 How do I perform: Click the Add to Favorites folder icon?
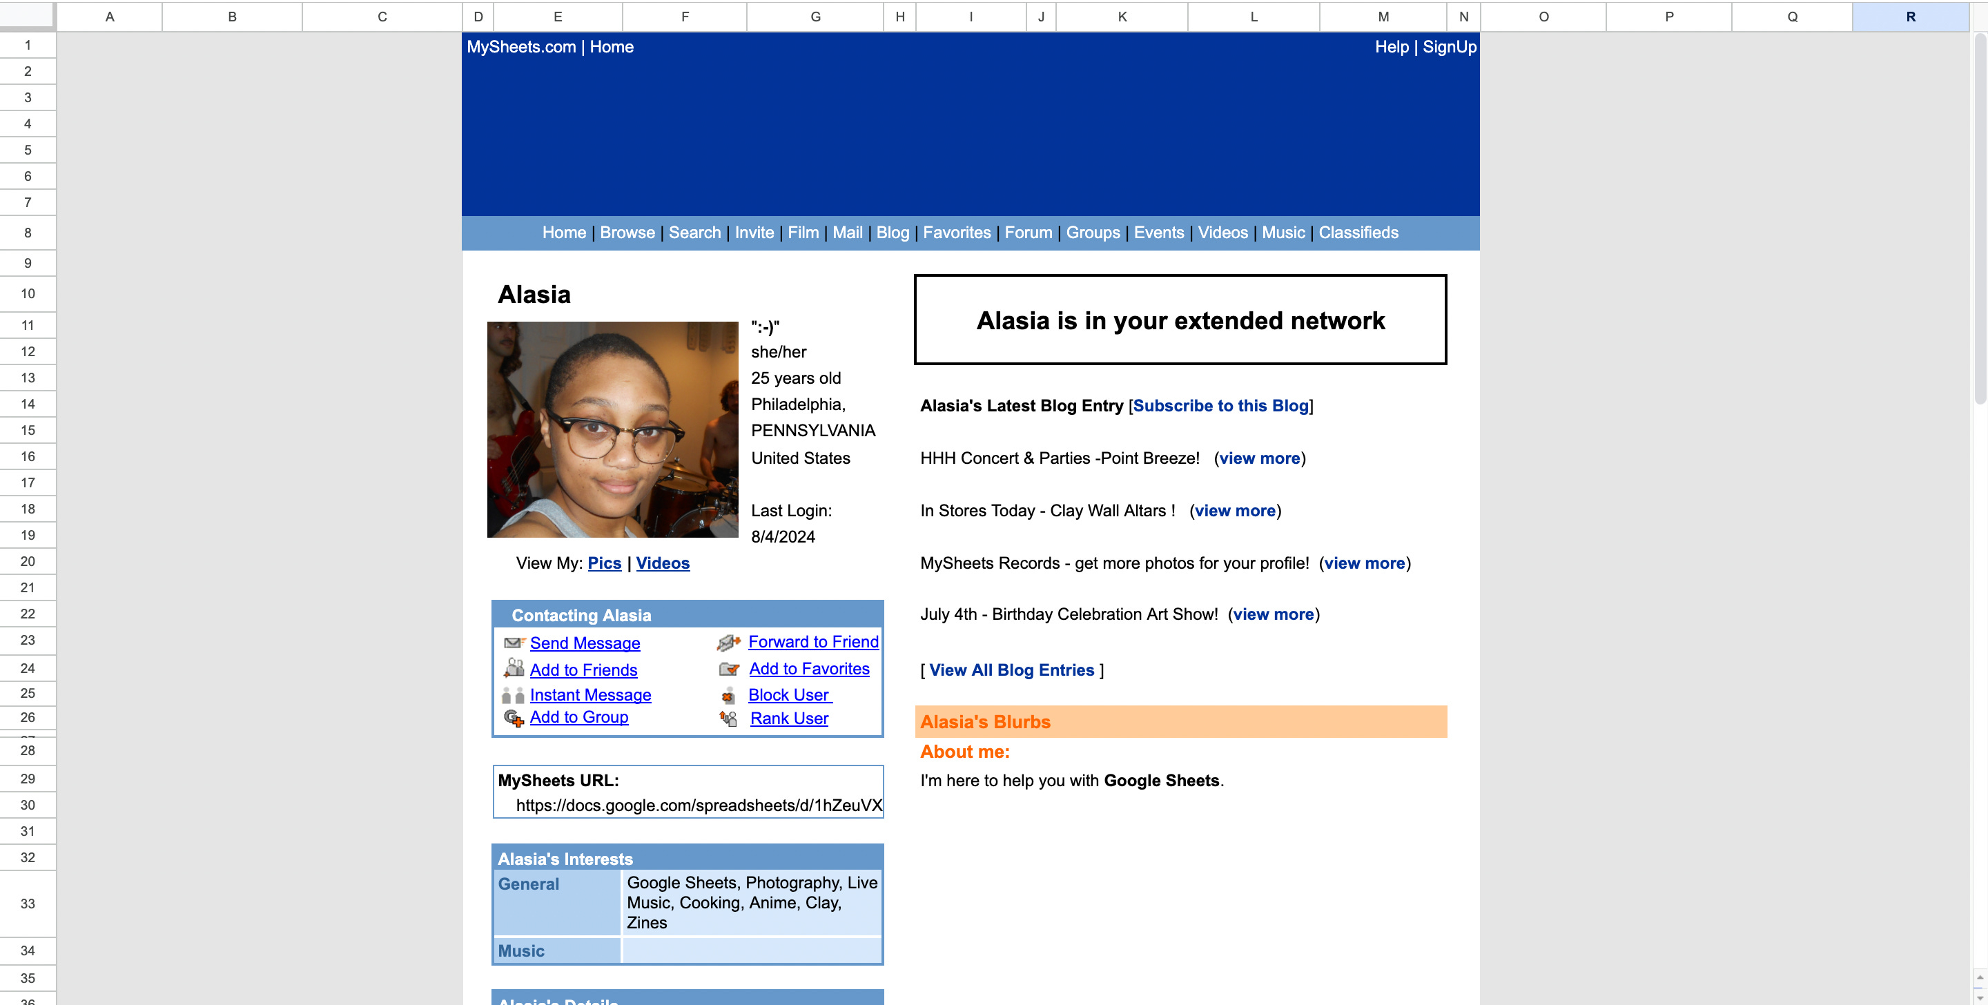coord(728,670)
